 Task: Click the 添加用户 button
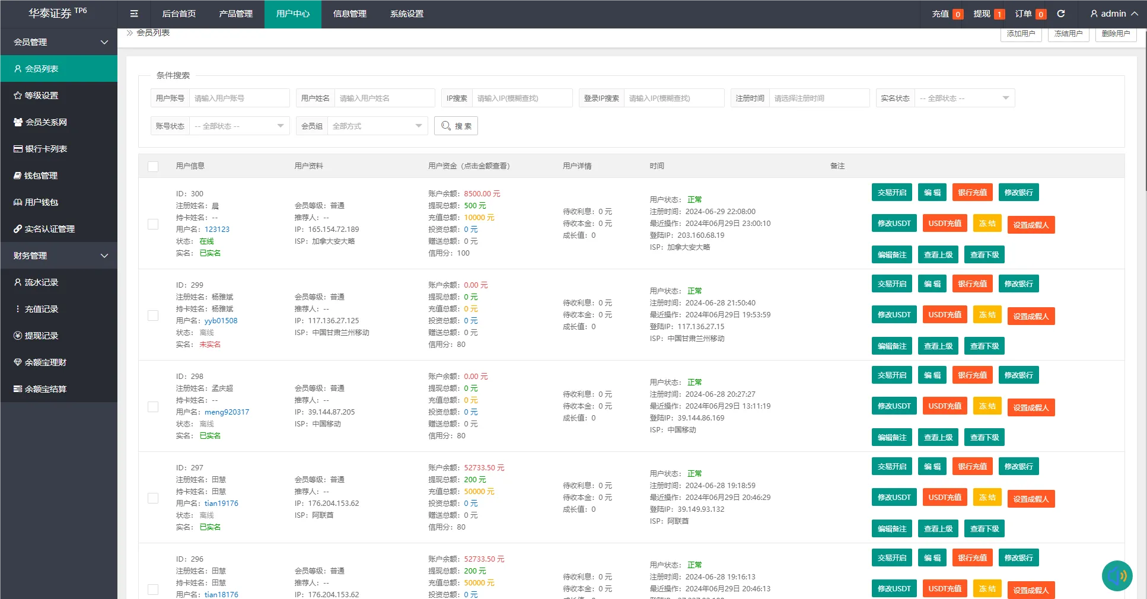(x=1021, y=34)
